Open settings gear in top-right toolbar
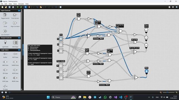179x100 pixels. (x=173, y=7)
